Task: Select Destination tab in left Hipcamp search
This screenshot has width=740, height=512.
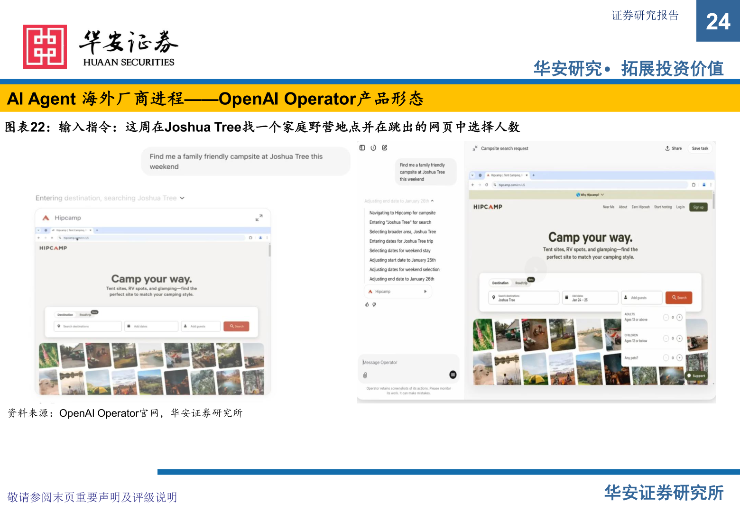Action: [x=65, y=315]
